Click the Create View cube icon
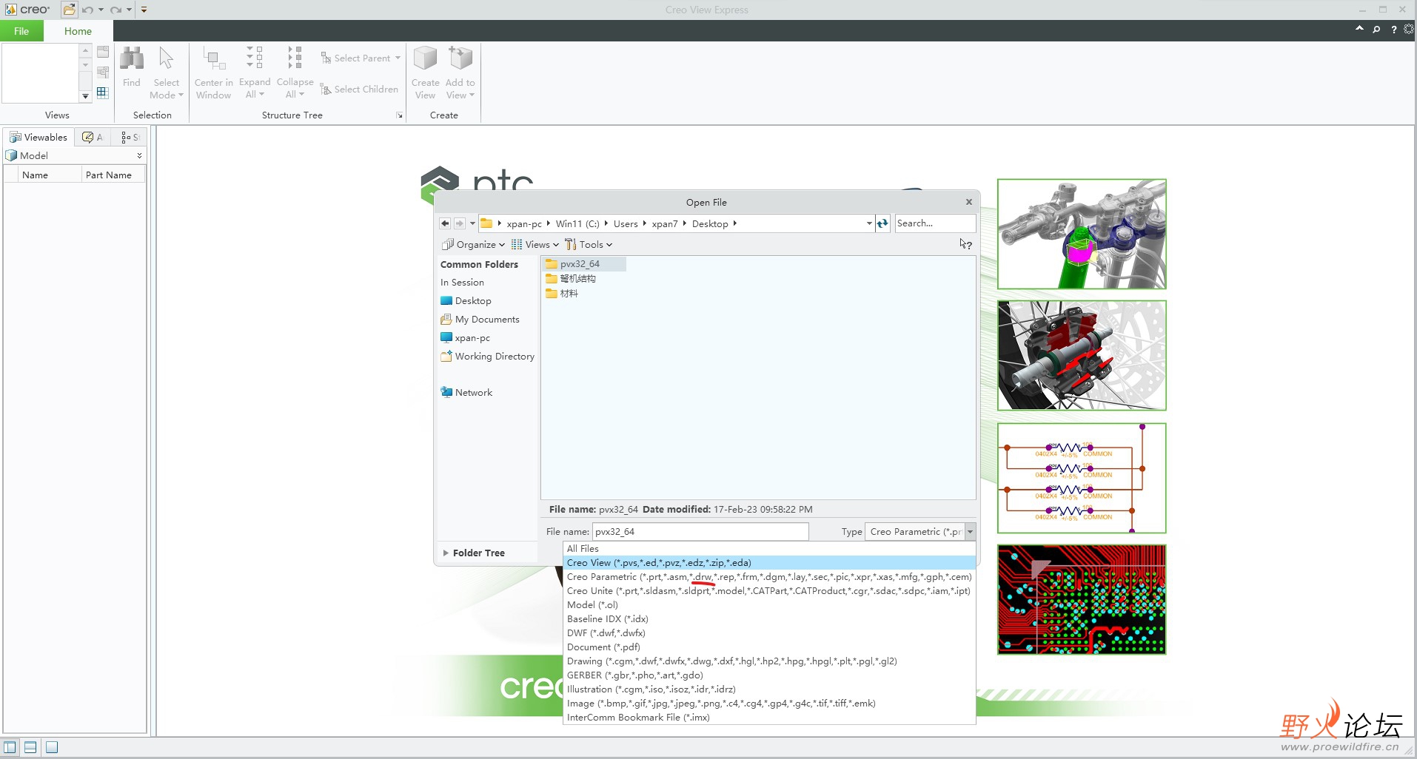Image resolution: width=1417 pixels, height=759 pixels. (426, 59)
